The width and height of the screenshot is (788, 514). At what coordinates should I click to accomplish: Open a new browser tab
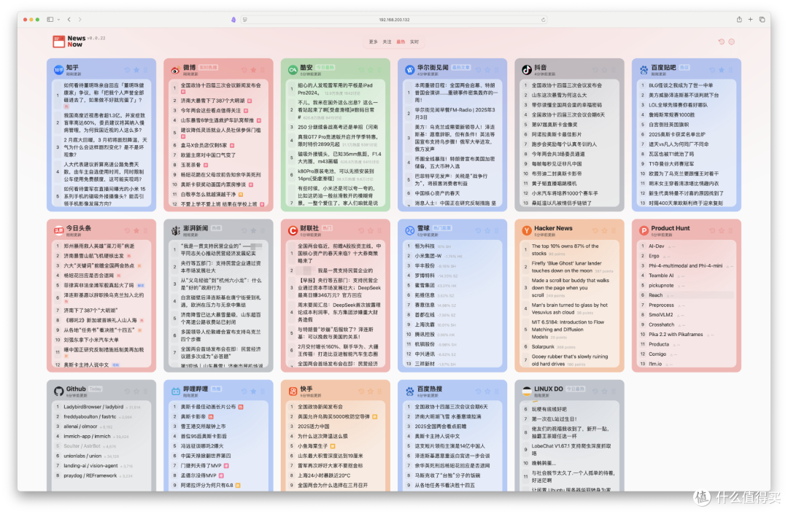coord(750,20)
